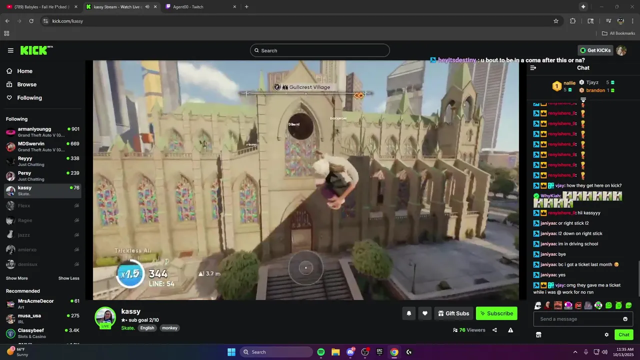
Task: Open Spotify from the taskbar
Action: (321, 352)
